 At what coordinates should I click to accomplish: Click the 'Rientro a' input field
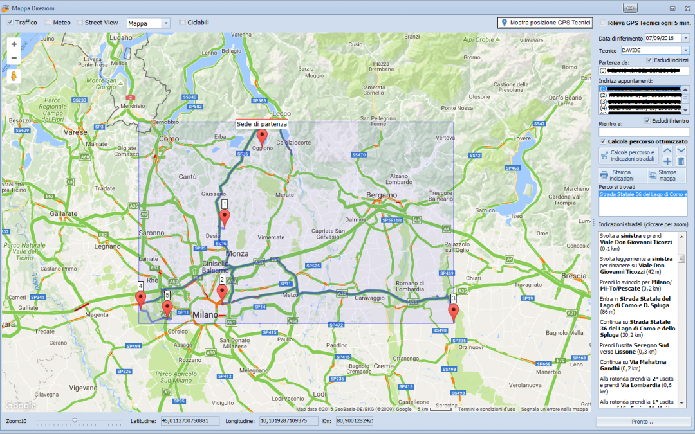644,132
